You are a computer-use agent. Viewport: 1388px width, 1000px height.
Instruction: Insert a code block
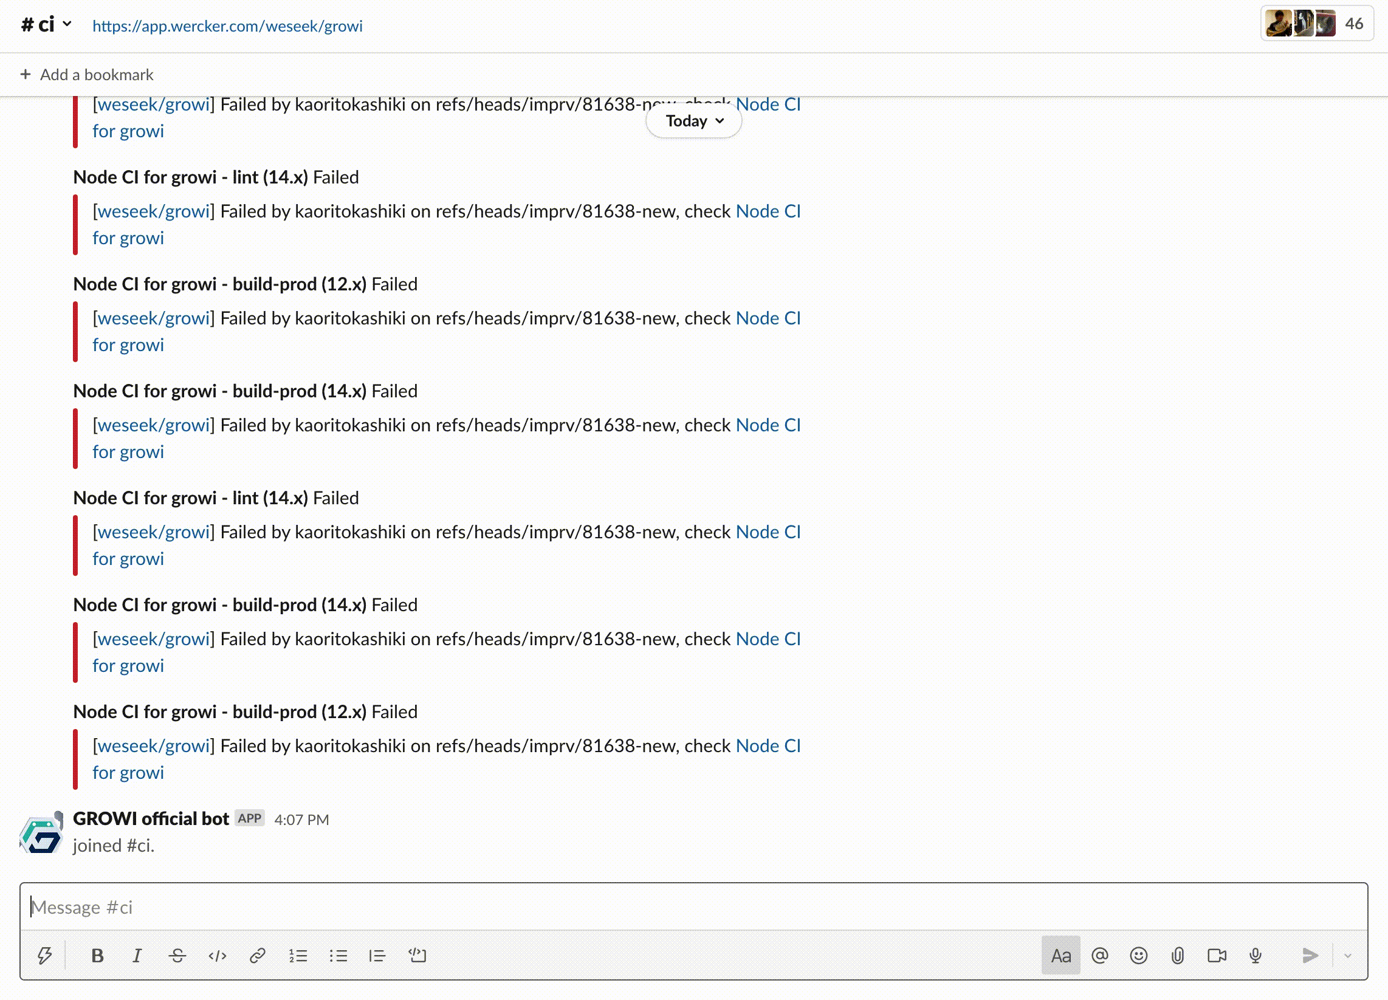[x=417, y=955]
